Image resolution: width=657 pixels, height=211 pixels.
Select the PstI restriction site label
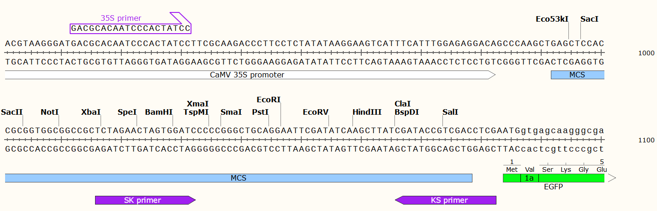260,112
